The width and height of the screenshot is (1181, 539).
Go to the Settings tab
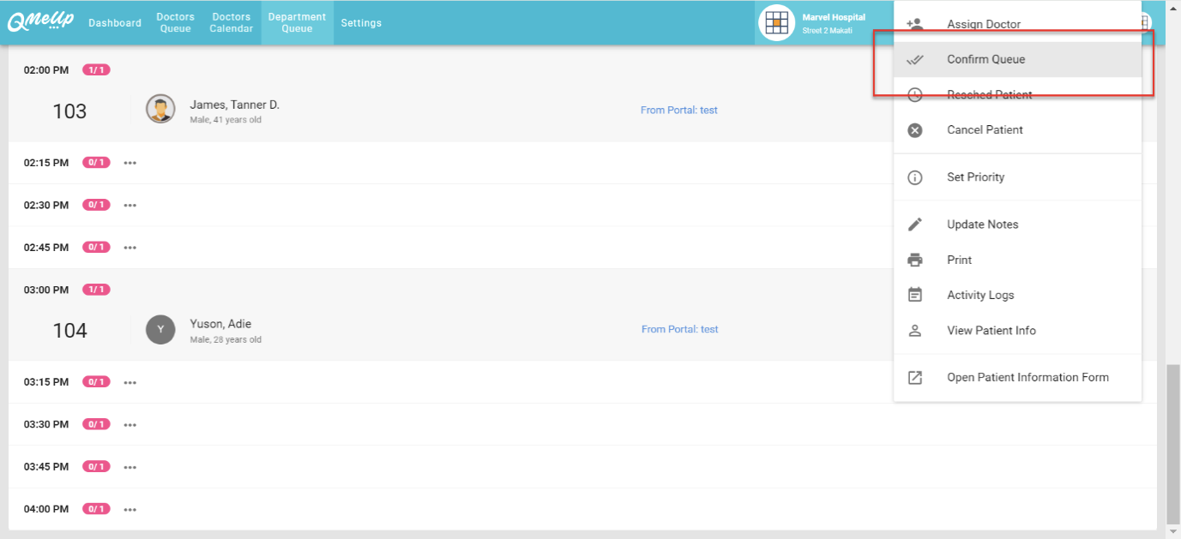[x=361, y=23]
